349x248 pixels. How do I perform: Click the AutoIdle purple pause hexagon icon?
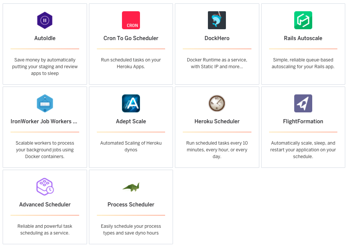45,20
